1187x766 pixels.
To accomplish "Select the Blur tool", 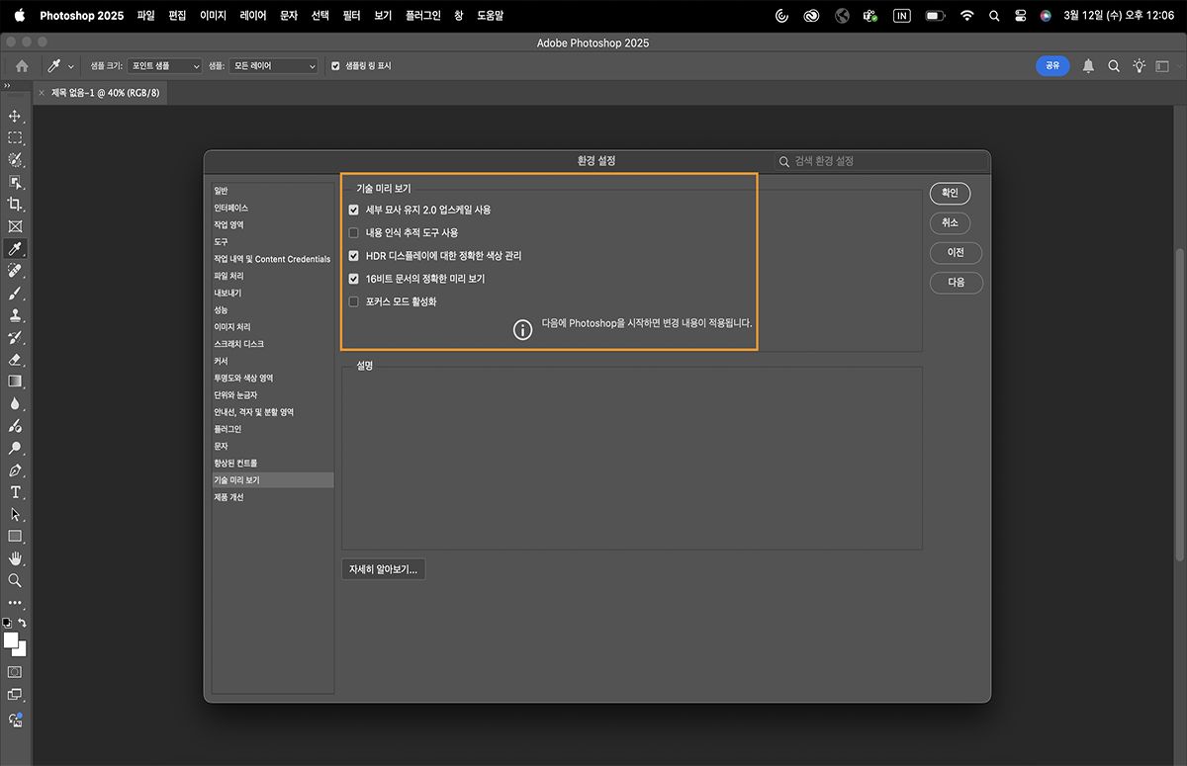I will click(15, 403).
